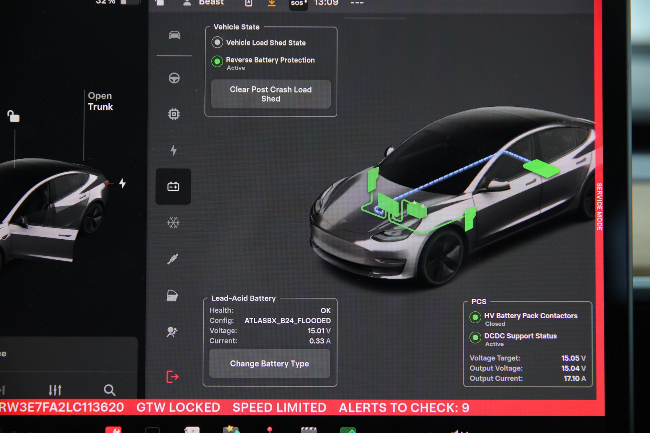Tap Open Trunk on the car view
Image resolution: width=650 pixels, height=433 pixels.
[x=100, y=101]
